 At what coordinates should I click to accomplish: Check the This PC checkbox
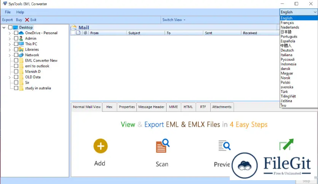[16, 44]
